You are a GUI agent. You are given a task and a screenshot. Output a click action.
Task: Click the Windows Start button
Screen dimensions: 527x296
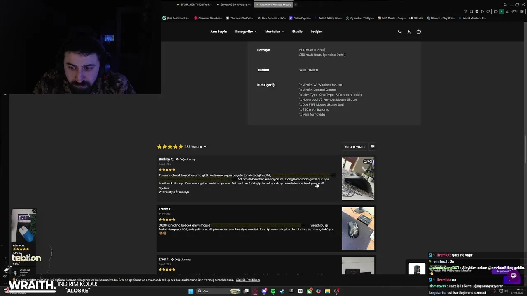(x=191, y=291)
